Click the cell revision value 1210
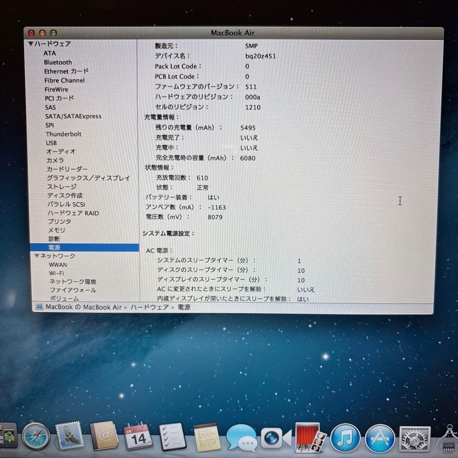This screenshot has width=458, height=458. 253,107
